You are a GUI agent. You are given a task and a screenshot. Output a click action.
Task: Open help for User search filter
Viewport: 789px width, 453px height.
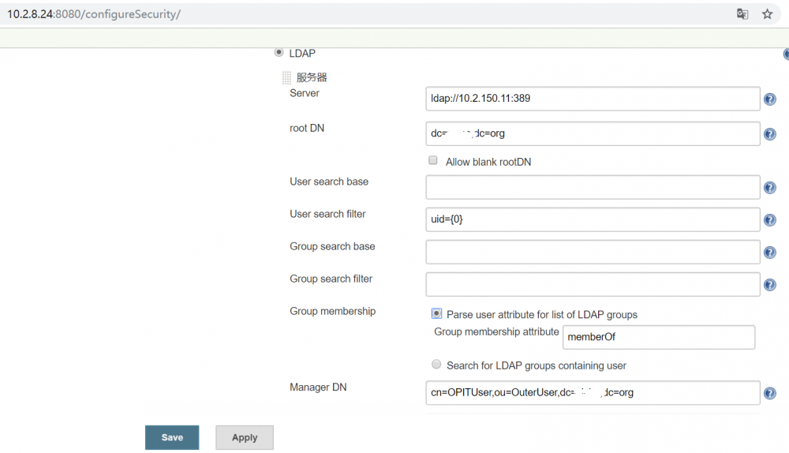tap(769, 220)
